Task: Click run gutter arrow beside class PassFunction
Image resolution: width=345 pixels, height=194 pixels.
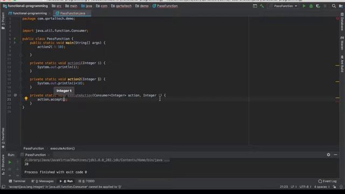Action: coord(15,39)
